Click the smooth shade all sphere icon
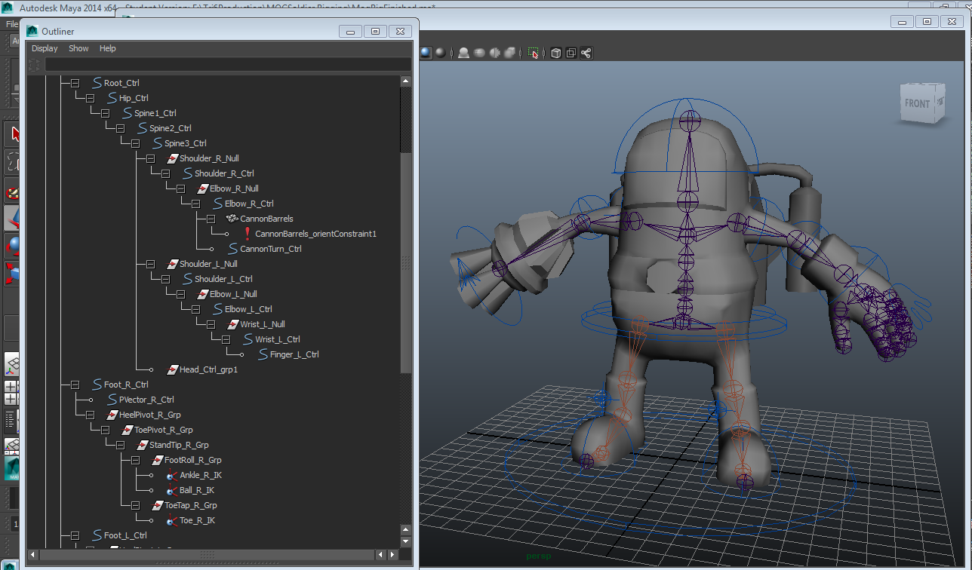Screen dimensions: 972x570 point(426,53)
